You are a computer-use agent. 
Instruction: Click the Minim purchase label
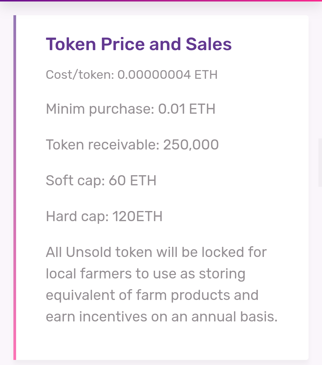(x=100, y=109)
